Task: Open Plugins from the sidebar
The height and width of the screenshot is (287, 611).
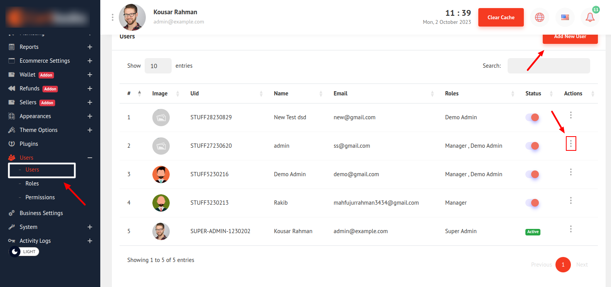Action: 29,144
